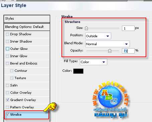This screenshot has width=152, height=122.
Task: Select the Styles entry in list
Action: click(x=27, y=19)
